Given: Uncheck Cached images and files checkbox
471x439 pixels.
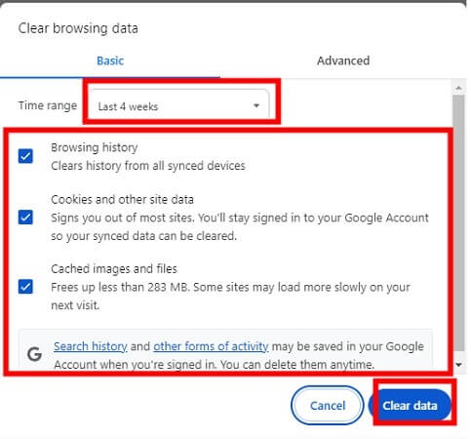Looking at the screenshot, I should (25, 287).
